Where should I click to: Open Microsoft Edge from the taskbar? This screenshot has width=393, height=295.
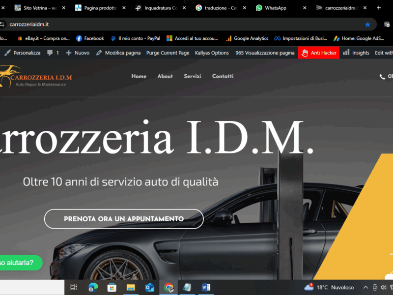[93, 287]
